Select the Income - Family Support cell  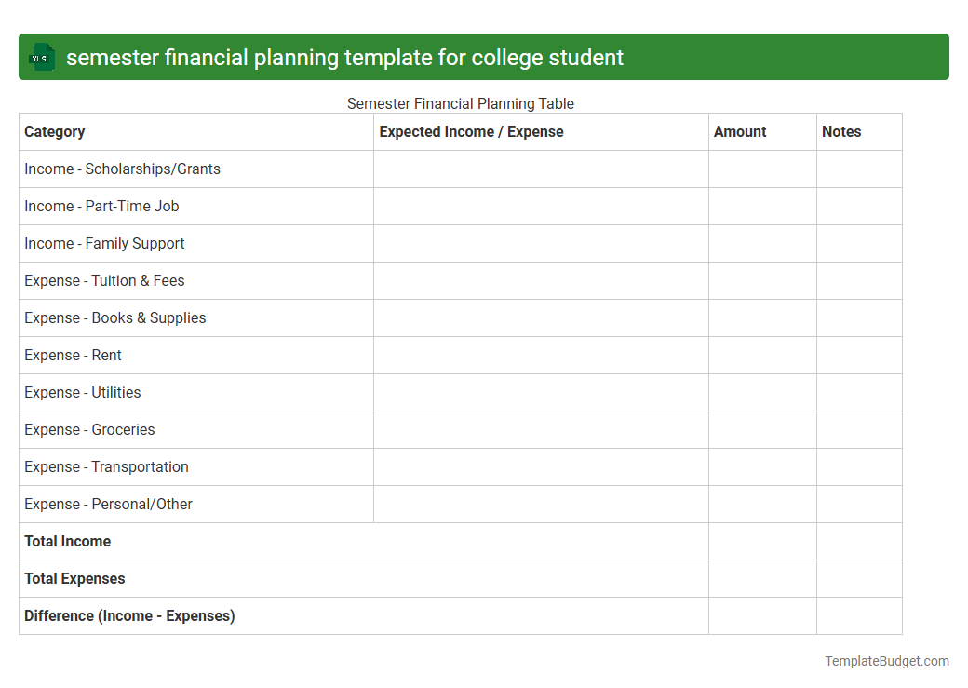[104, 243]
